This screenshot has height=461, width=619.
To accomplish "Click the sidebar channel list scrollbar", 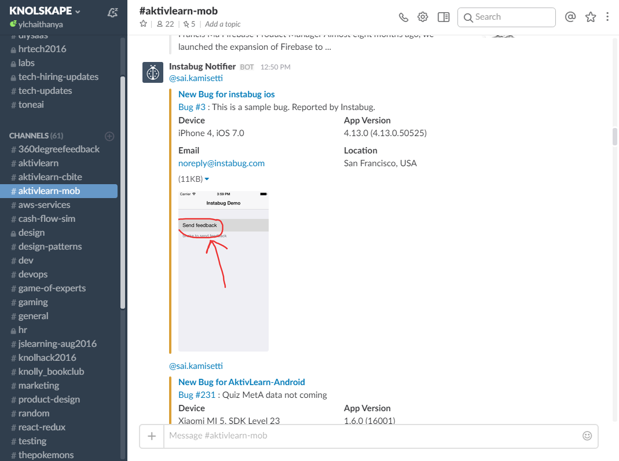I will point(123,192).
